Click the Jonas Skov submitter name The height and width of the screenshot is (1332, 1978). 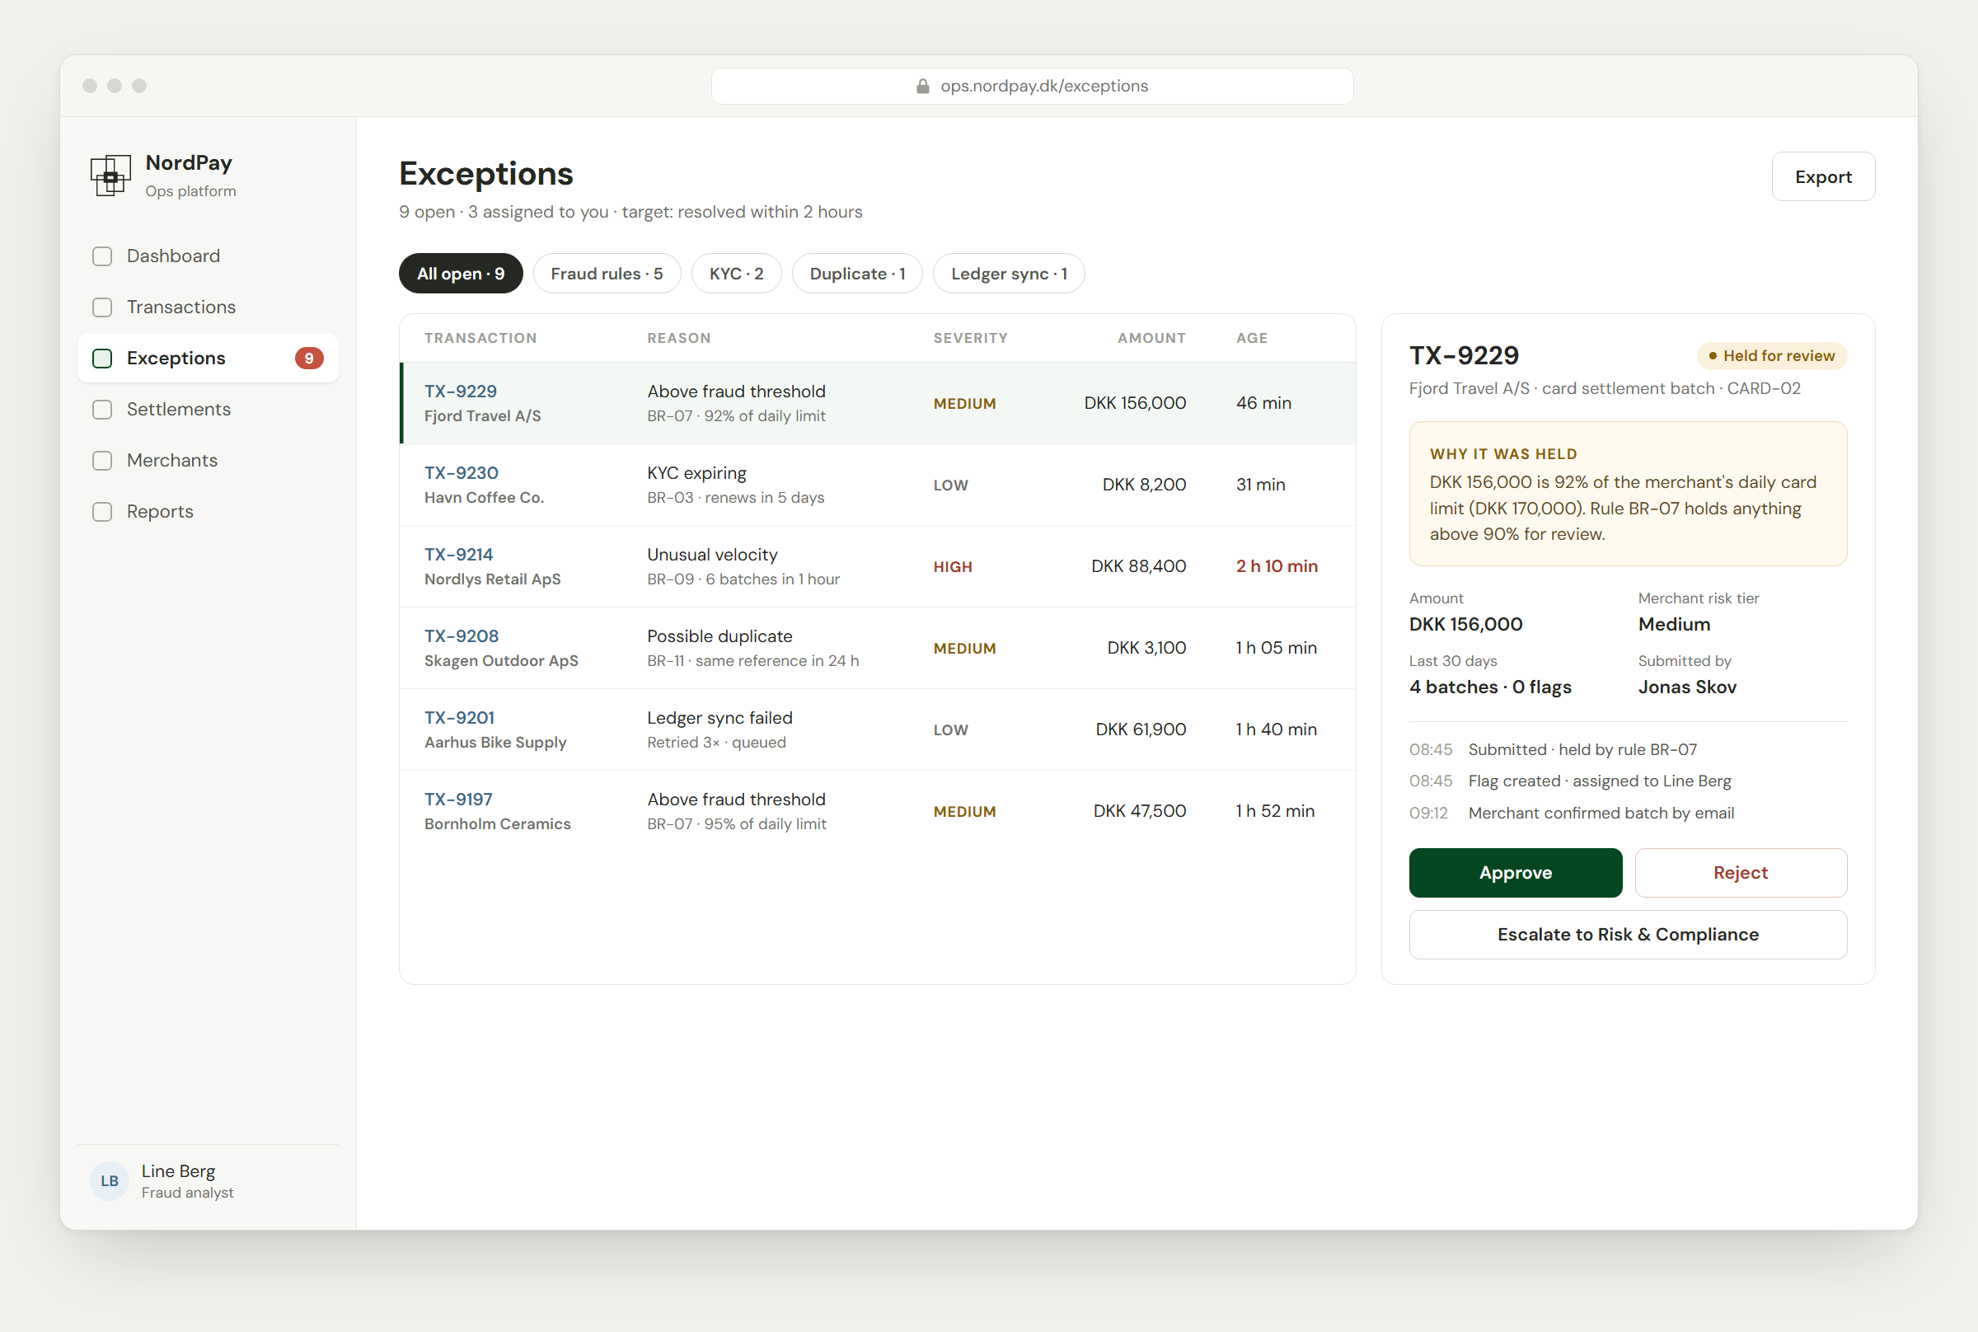pos(1687,687)
